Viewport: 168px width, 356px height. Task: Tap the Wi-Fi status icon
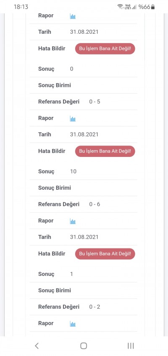click(x=120, y=7)
